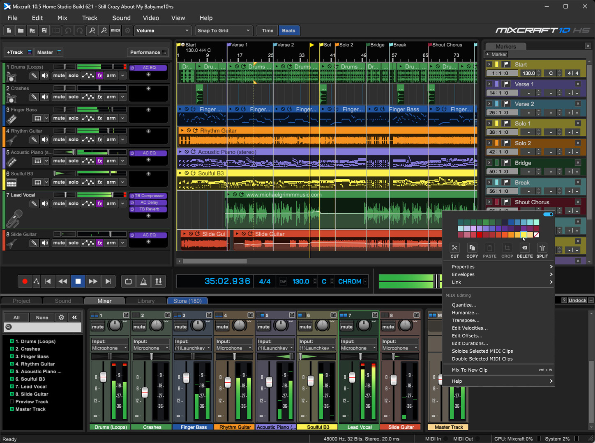Screen dimensions: 595x443
Task: Open the Volume automation dropdown
Action: click(x=162, y=30)
